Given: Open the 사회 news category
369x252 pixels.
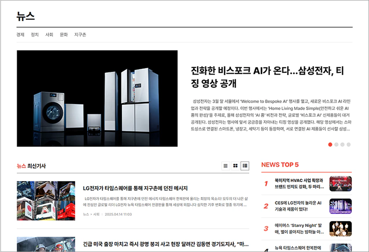Looking at the screenshot, I should click(49, 35).
